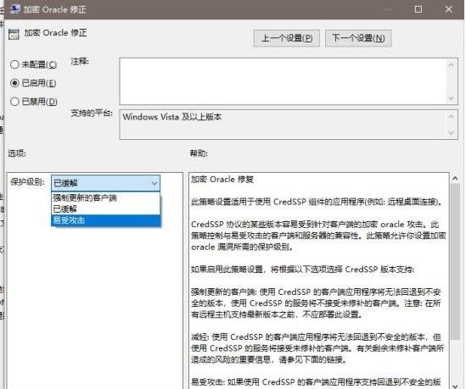Close the 加密 Oracle 修正 window
The image size is (466, 389).
coord(449,9)
